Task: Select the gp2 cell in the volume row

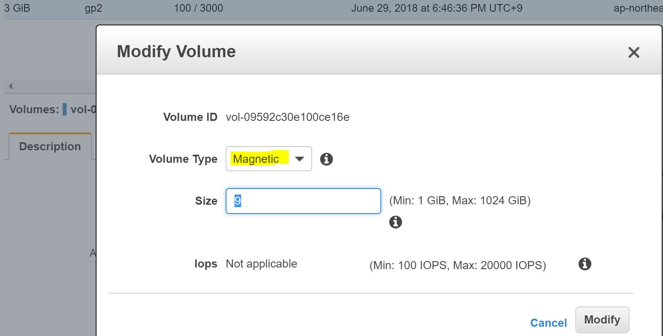Action: pos(93,8)
